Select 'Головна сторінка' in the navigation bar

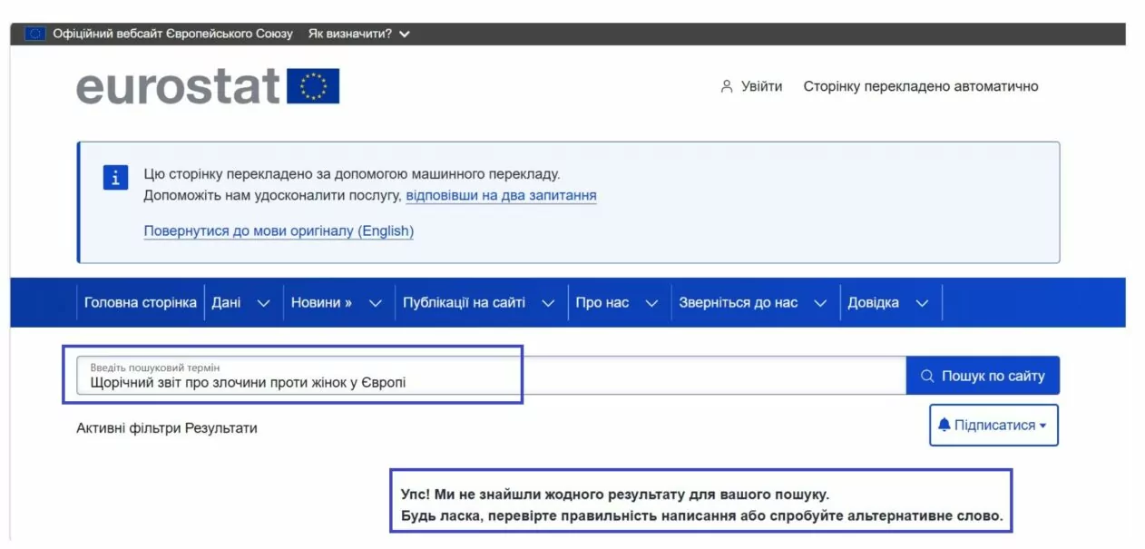point(140,302)
